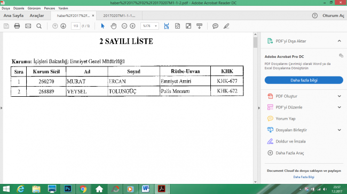Viewport: 347px width, 194px height.
Task: Send file by email envelope icon
Action: point(28,26)
